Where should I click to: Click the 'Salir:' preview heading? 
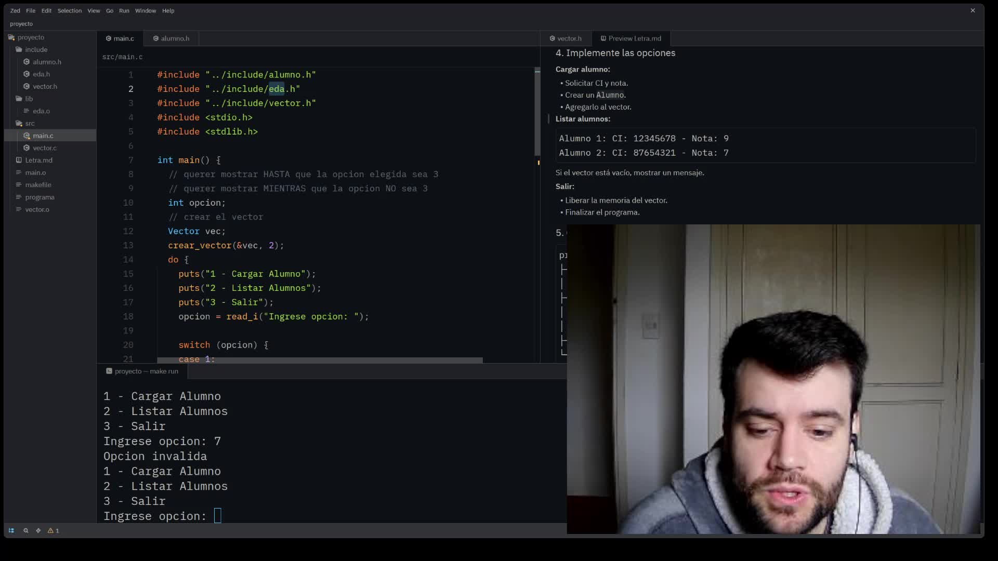pos(565,186)
